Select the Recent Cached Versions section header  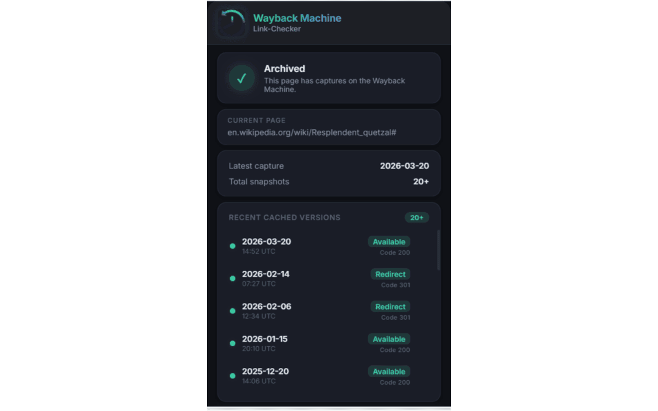[x=284, y=217]
